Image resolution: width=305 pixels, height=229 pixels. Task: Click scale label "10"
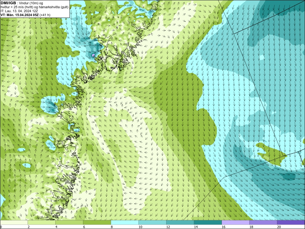140,227
